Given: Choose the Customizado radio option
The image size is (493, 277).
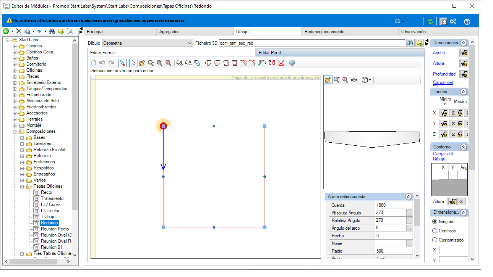Looking at the screenshot, I should tap(435, 240).
